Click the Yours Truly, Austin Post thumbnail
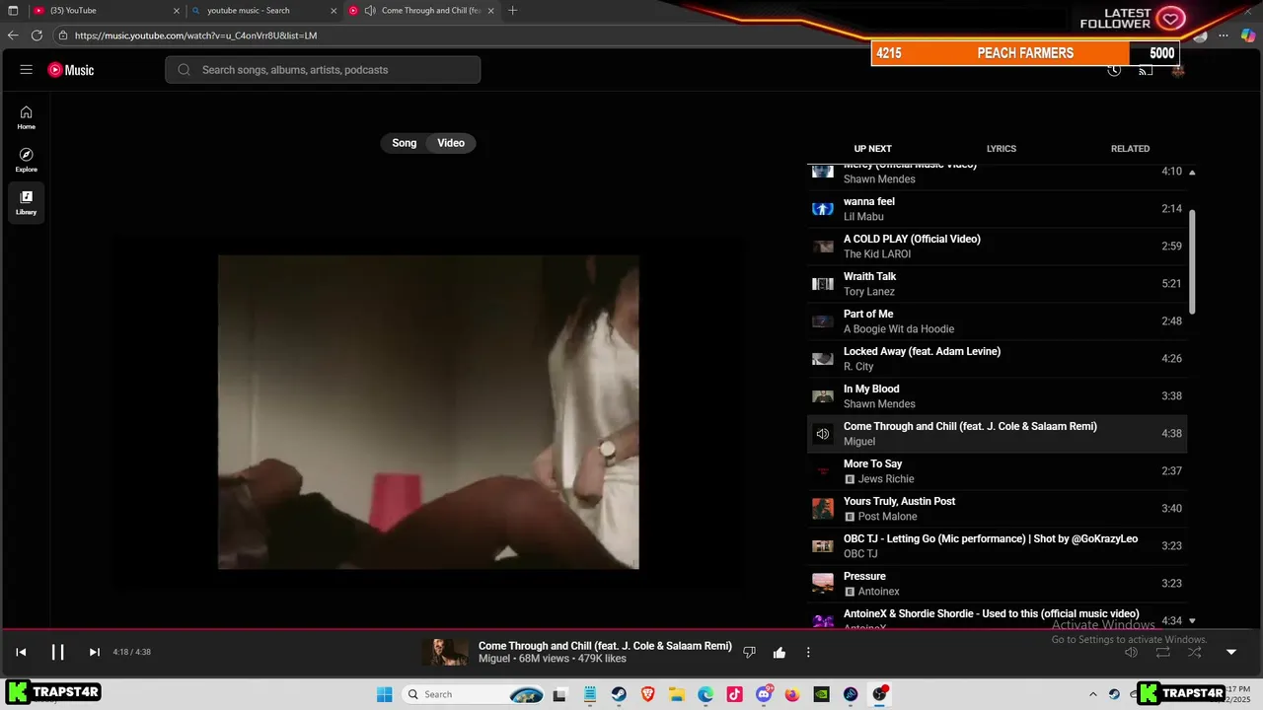 point(823,509)
